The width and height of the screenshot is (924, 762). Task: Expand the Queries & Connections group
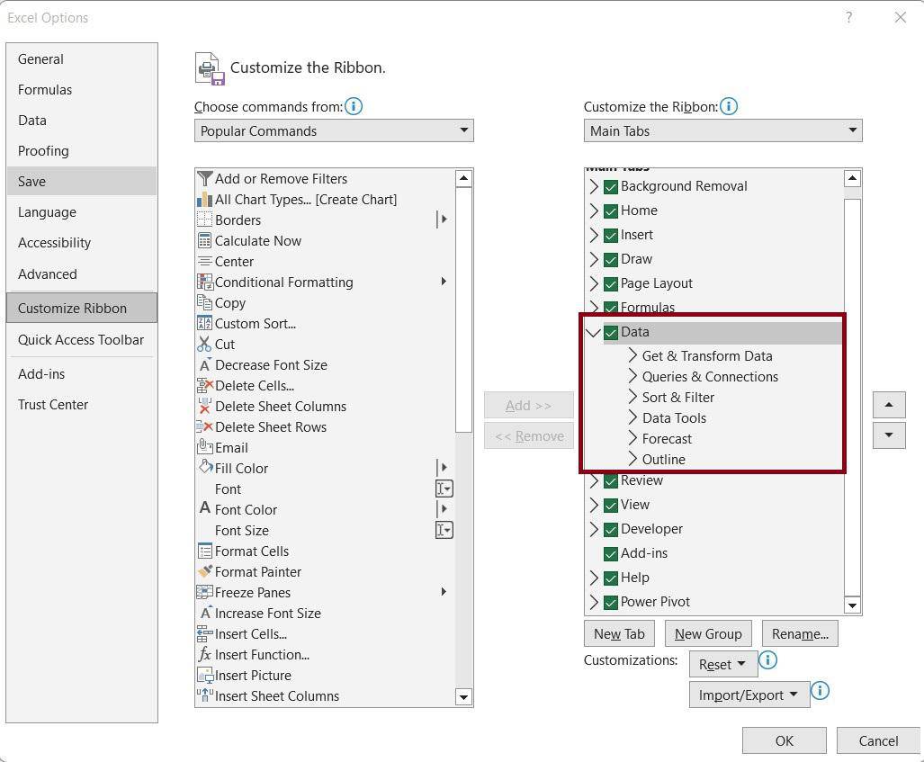pyautogui.click(x=632, y=376)
